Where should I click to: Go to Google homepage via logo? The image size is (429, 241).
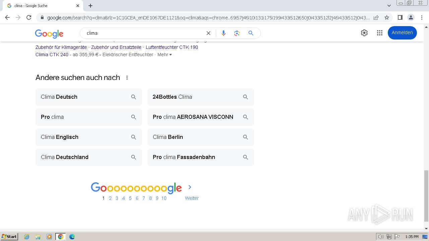(x=49, y=34)
